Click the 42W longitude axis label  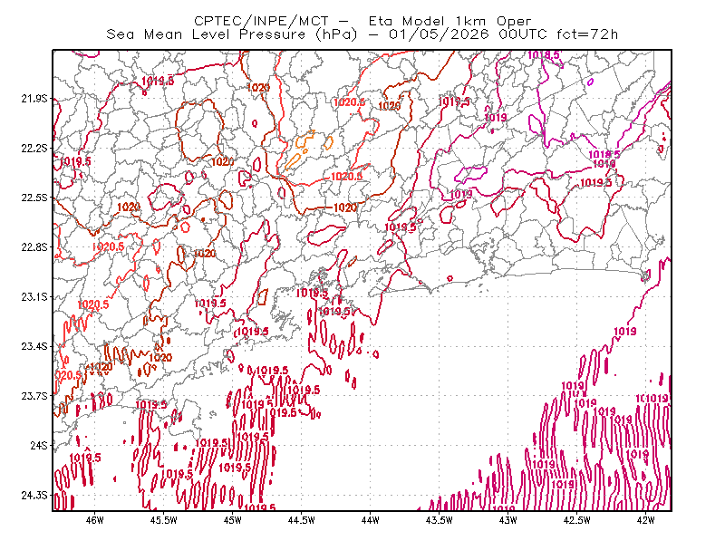[x=645, y=520]
